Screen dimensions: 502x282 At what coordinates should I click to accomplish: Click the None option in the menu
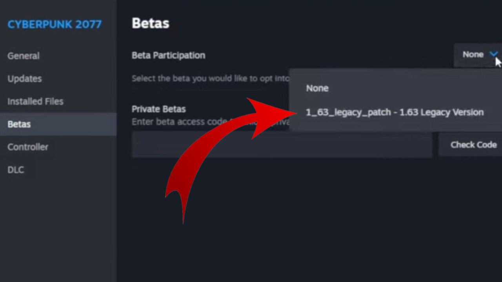tap(317, 88)
